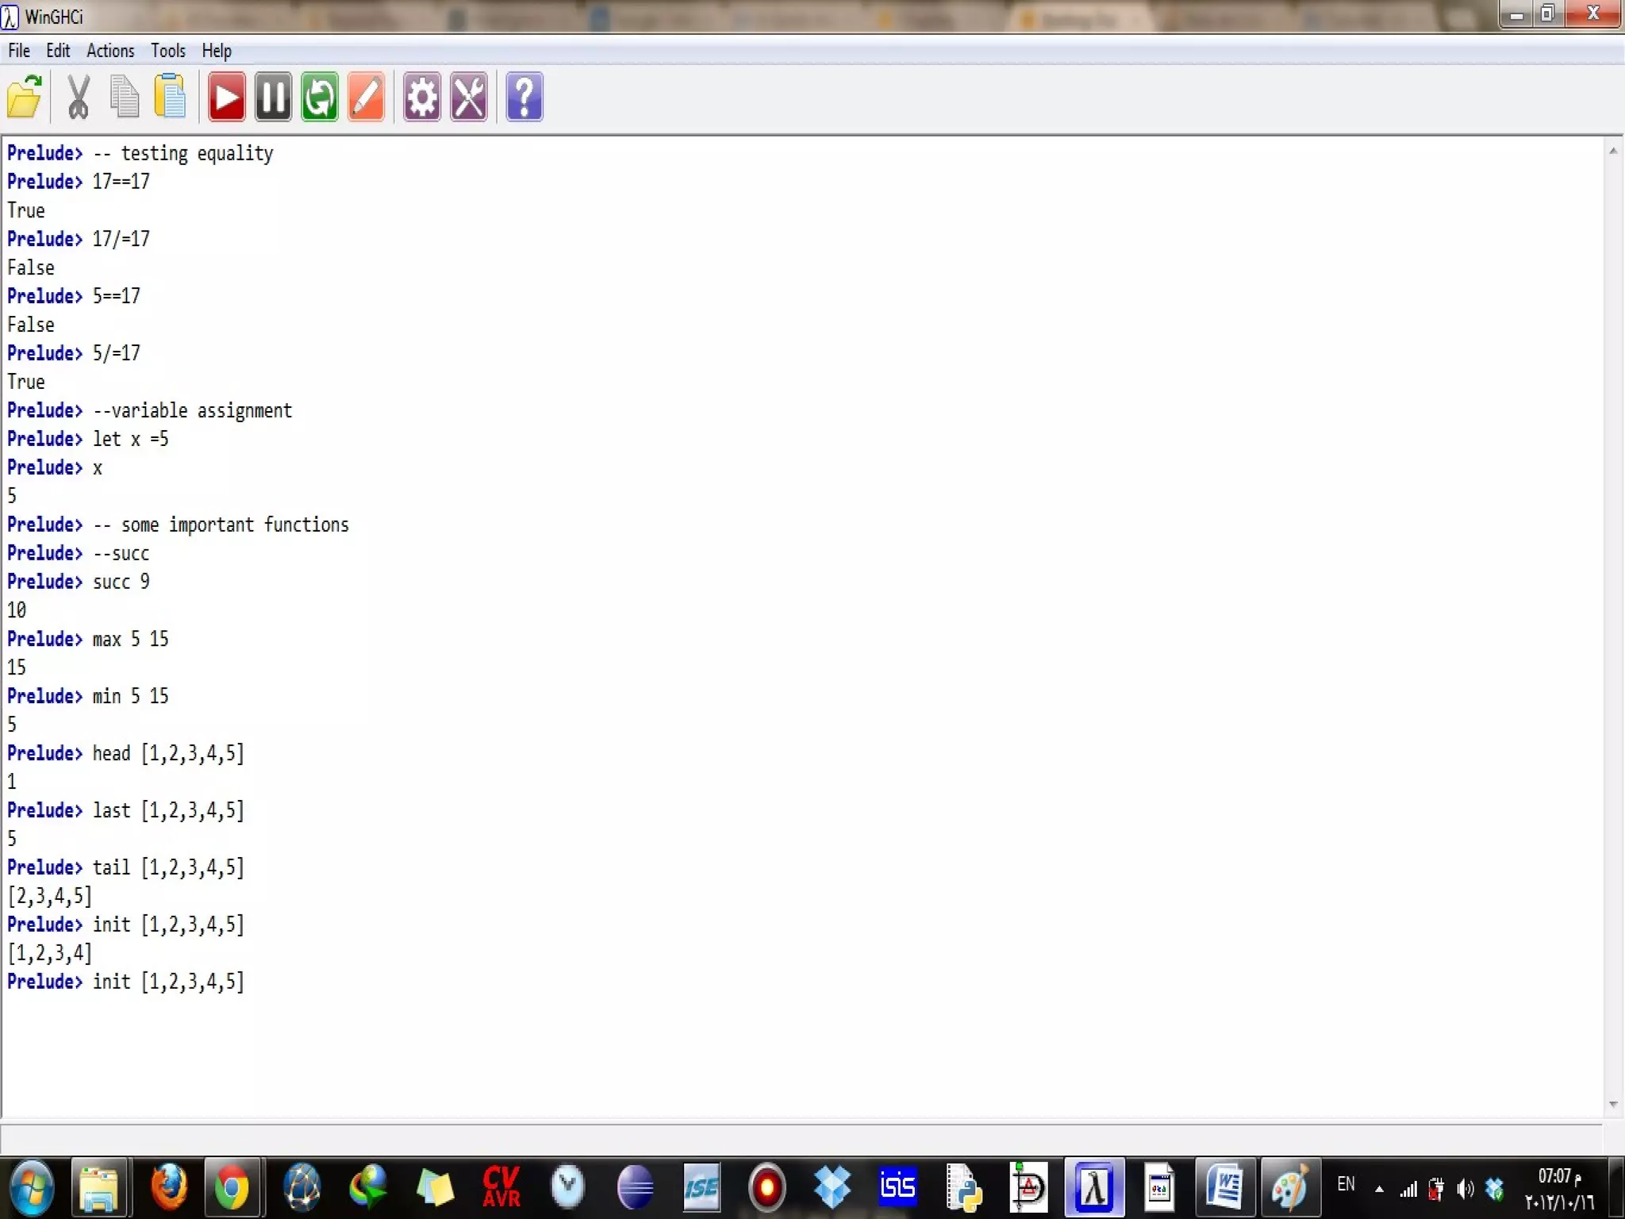This screenshot has height=1219, width=1625.
Task: Open the Help menu
Action: (217, 51)
